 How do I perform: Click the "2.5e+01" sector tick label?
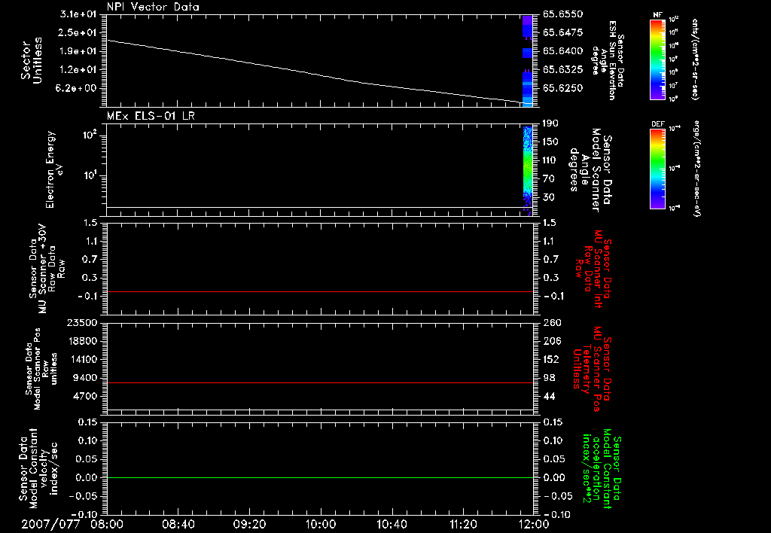(78, 32)
